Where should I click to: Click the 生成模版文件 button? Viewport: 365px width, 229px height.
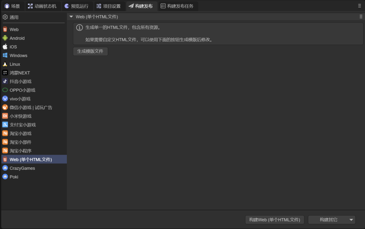[x=90, y=51]
